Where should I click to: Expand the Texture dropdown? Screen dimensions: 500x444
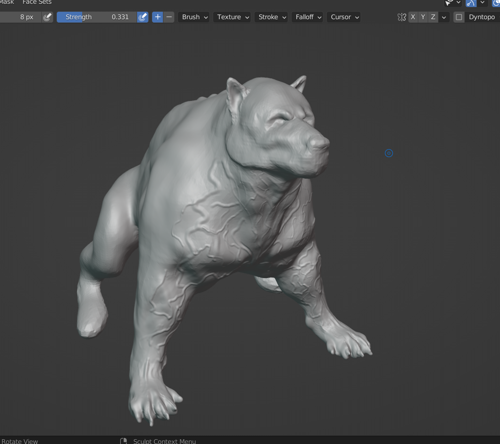click(233, 17)
